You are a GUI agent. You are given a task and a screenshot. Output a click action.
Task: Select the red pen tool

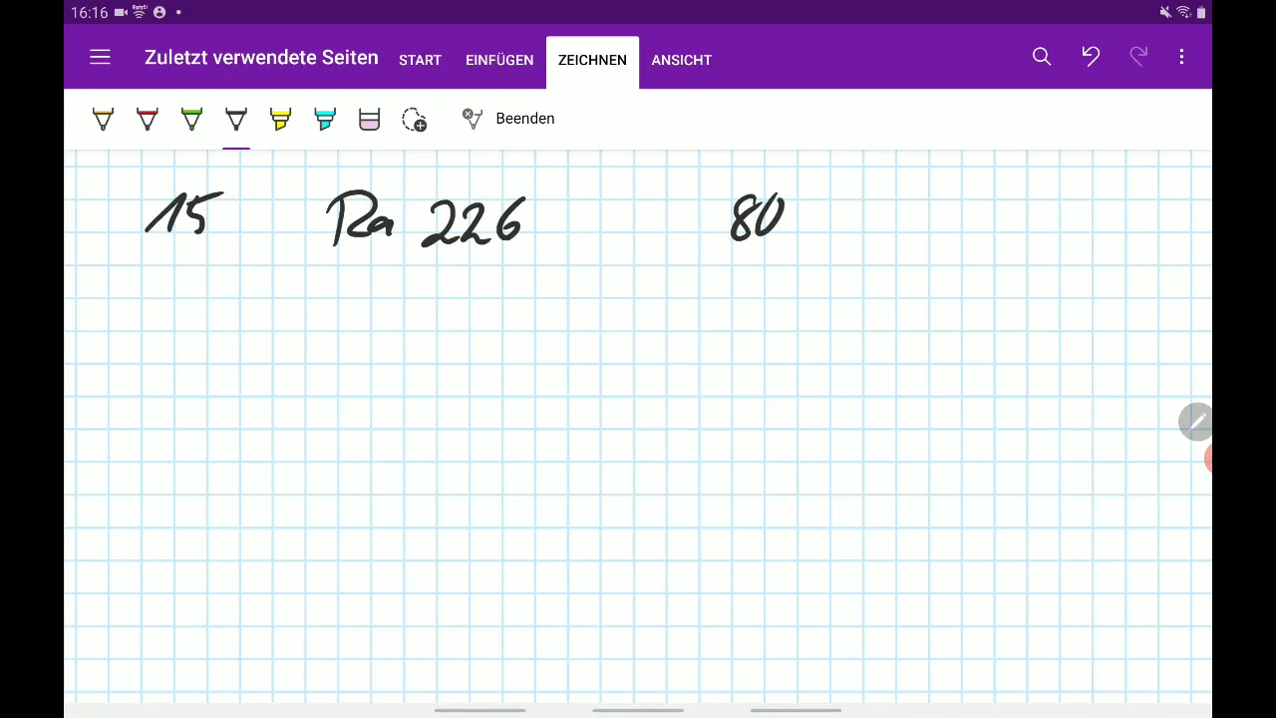click(x=148, y=120)
